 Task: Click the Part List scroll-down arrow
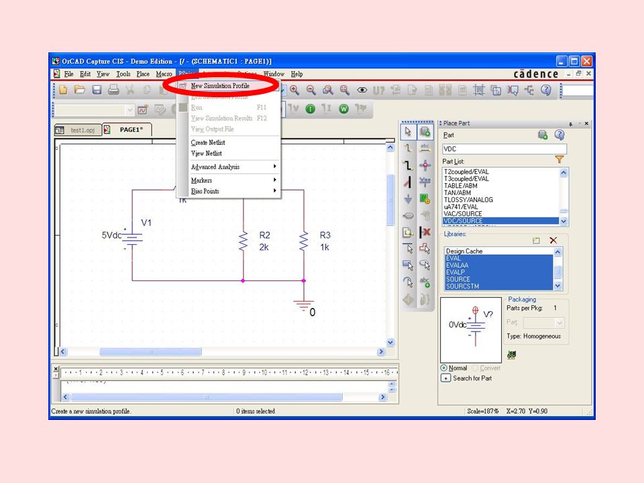563,221
